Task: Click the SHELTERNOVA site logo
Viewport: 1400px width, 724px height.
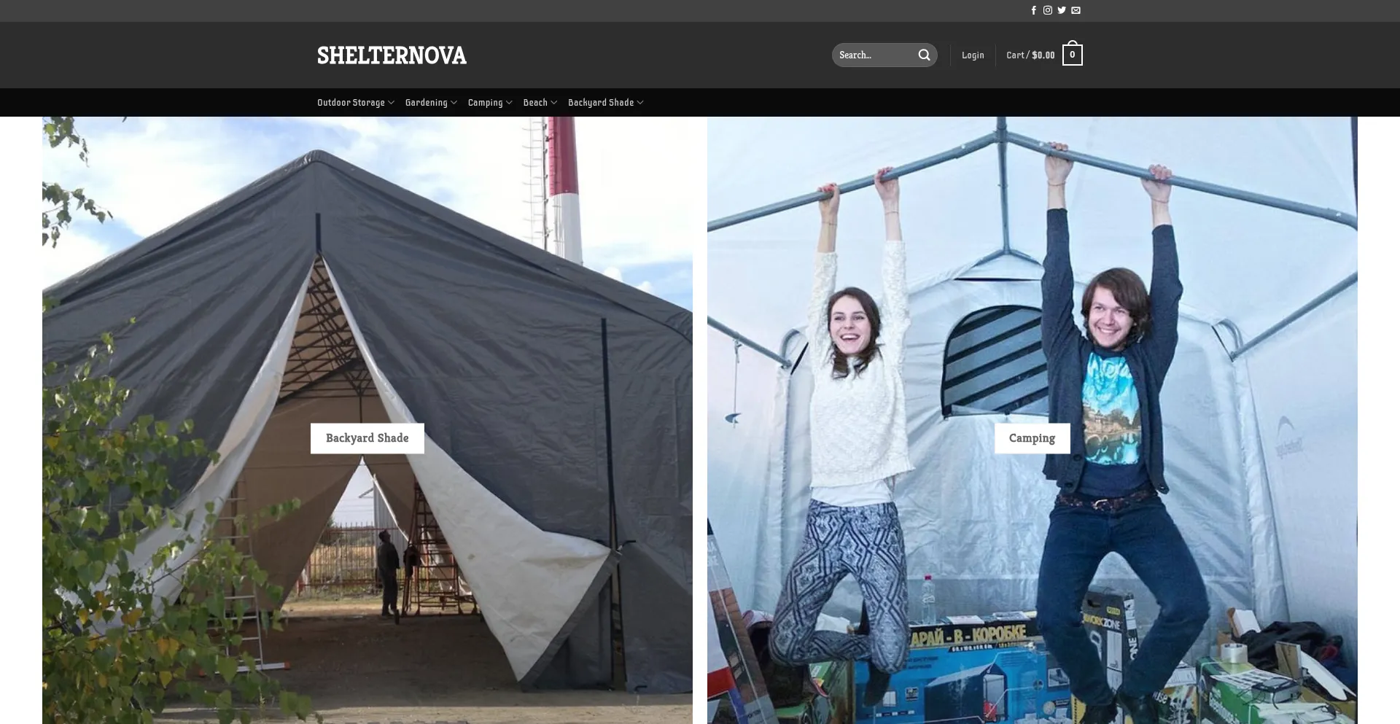Action: click(x=392, y=55)
